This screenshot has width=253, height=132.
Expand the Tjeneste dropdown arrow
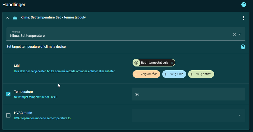[x=240, y=34]
